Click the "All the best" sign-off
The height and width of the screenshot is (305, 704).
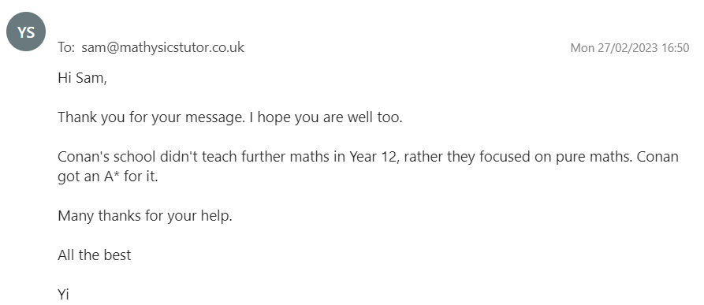[x=95, y=255]
